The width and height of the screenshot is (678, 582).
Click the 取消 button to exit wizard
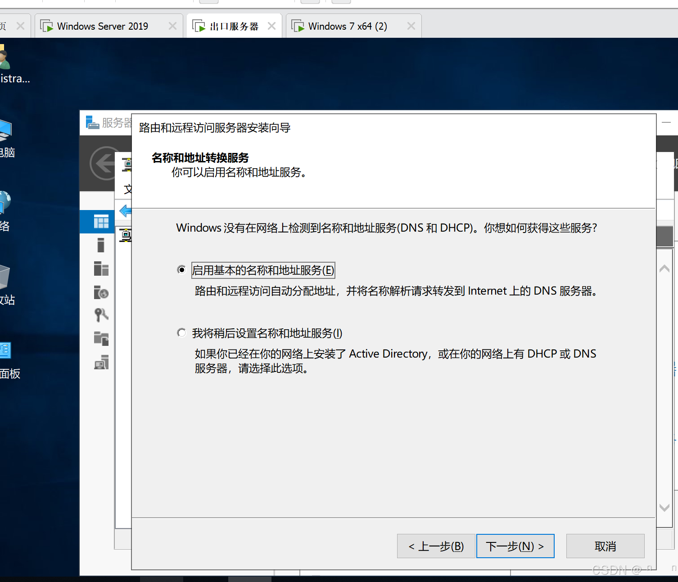(x=605, y=546)
